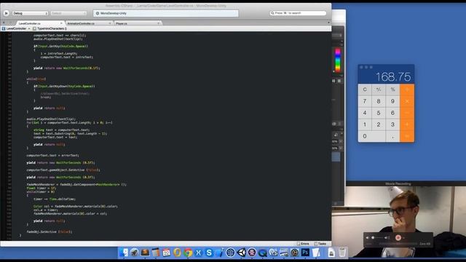466x262 pixels.
Task: Click the 7 key in Calculator
Action: [365, 101]
